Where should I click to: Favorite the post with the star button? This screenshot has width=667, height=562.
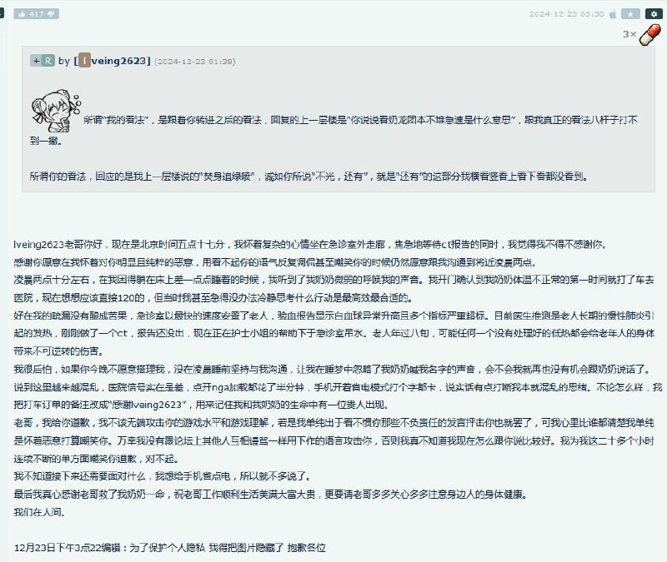click(x=630, y=14)
